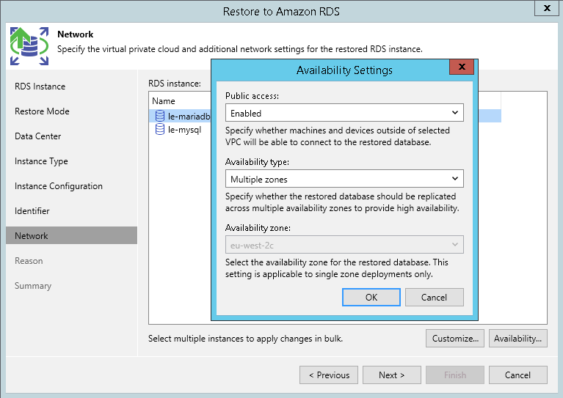This screenshot has height=398, width=563.
Task: Click the Availability type label
Action: 257,162
